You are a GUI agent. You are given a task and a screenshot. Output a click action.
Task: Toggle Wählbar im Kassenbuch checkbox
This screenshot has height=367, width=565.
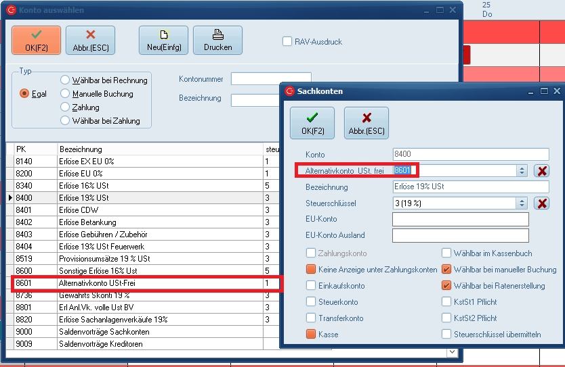click(446, 253)
